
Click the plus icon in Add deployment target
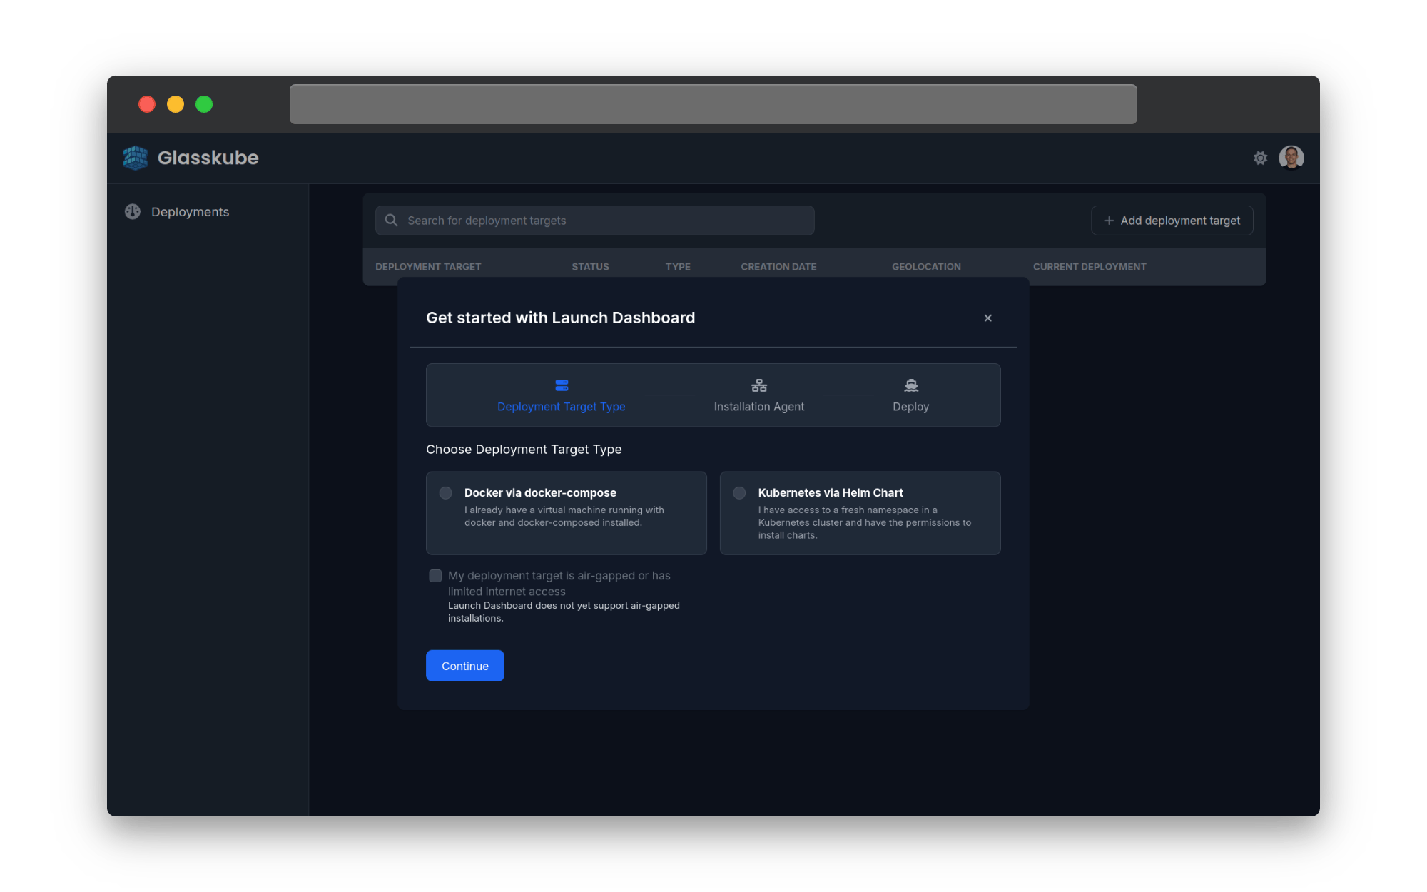(x=1109, y=221)
